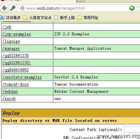Open the /manager application link
Image resolution: width=140 pixels, height=139 pixels.
click(x=11, y=48)
